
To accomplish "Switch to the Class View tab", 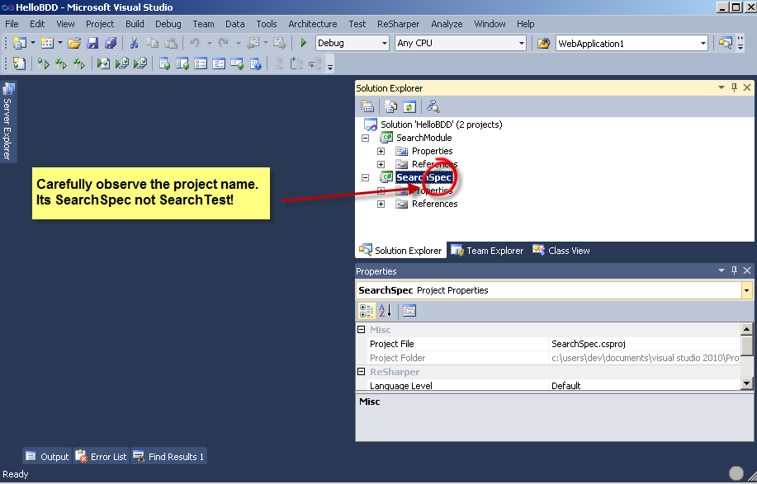I will [x=561, y=251].
